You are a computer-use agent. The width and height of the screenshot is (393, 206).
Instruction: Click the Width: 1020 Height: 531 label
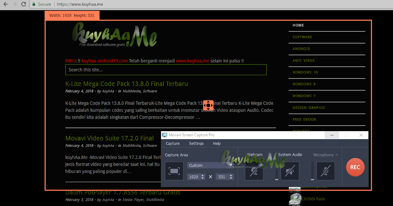pyautogui.click(x=72, y=15)
